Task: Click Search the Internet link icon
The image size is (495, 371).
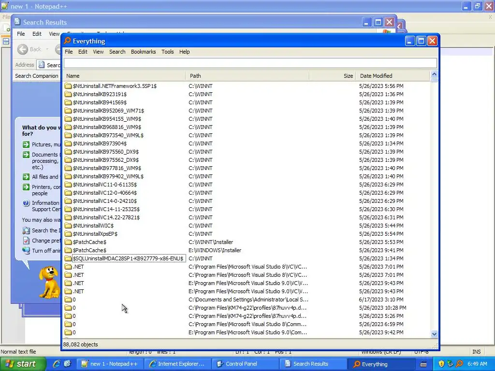Action: [x=26, y=230]
